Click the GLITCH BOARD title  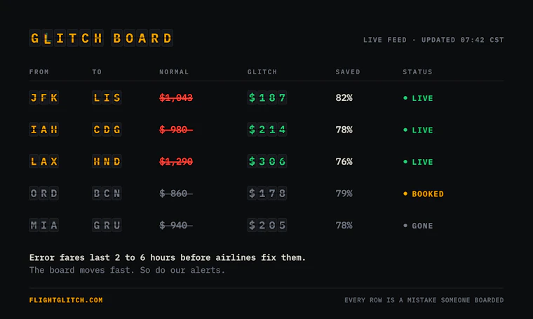click(101, 38)
